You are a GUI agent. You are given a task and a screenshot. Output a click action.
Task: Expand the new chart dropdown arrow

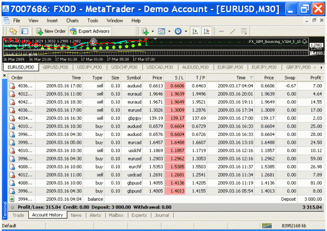point(153,31)
